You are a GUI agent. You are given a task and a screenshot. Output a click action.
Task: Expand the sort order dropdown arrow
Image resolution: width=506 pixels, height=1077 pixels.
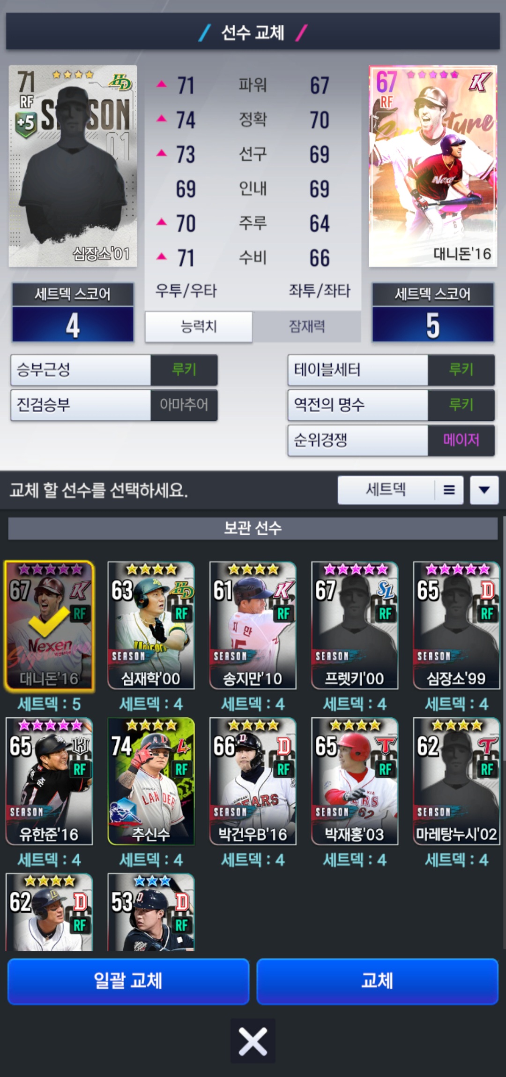(484, 490)
